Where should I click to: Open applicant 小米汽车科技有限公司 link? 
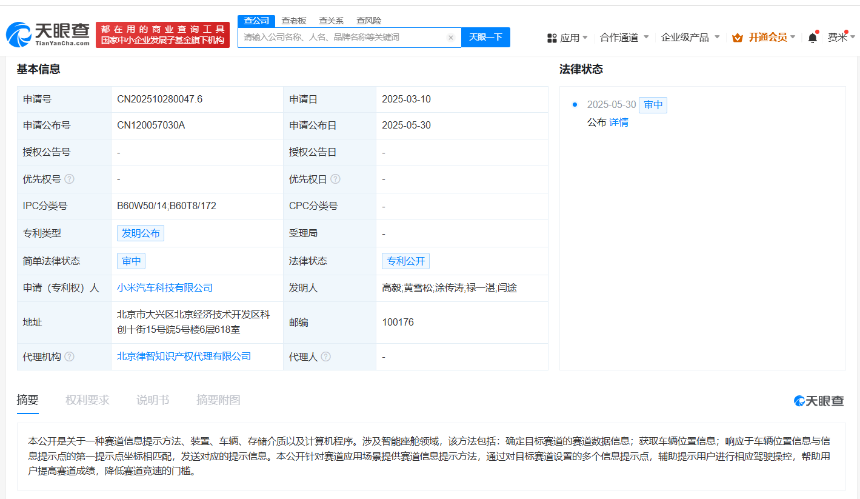click(x=165, y=288)
